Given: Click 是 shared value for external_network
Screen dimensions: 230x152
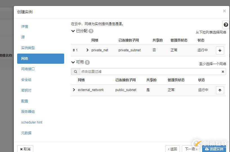Looking at the screenshot, I should point(148,90).
